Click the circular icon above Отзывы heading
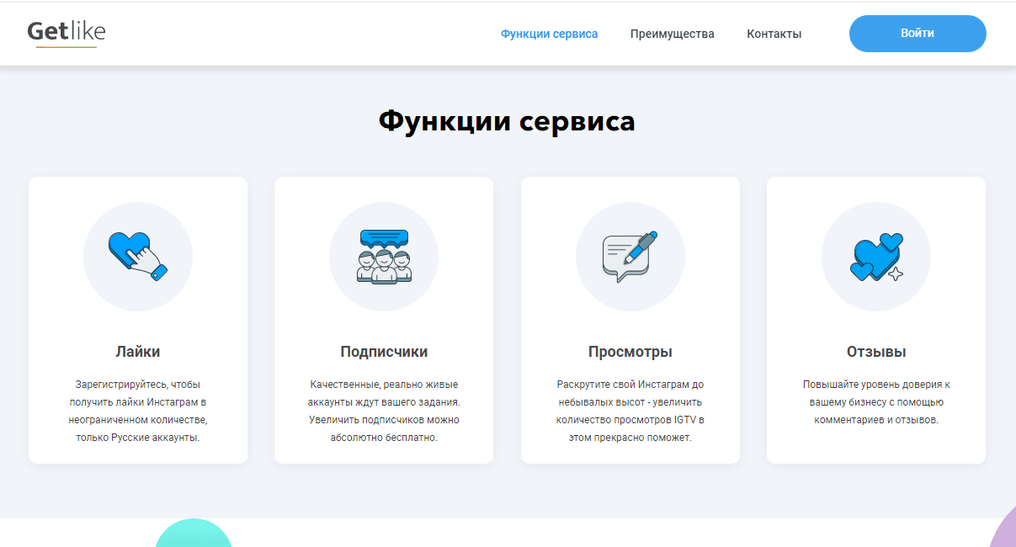Screen dimensions: 1016x547 [x=875, y=257]
